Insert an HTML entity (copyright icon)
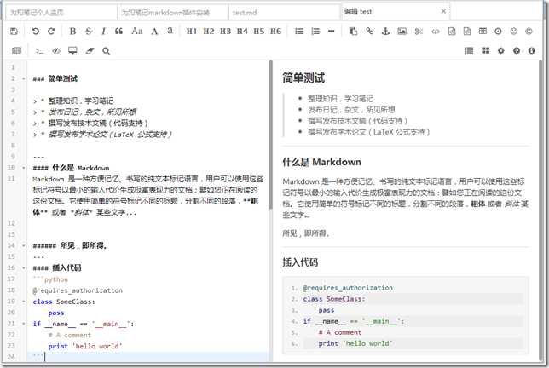This screenshot has width=549, height=368. coord(529,32)
